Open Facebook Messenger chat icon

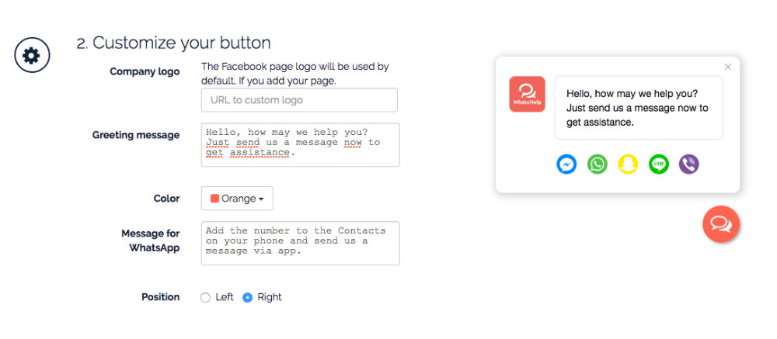[x=566, y=164]
